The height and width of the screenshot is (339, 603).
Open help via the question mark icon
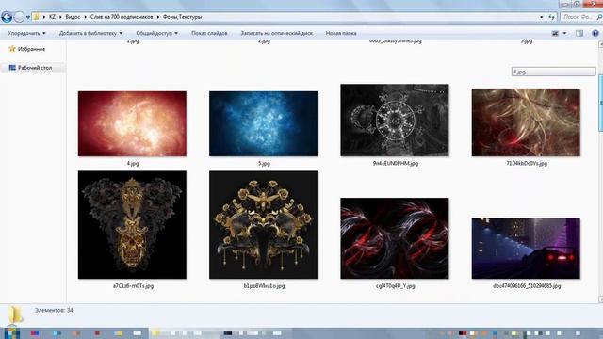point(595,34)
